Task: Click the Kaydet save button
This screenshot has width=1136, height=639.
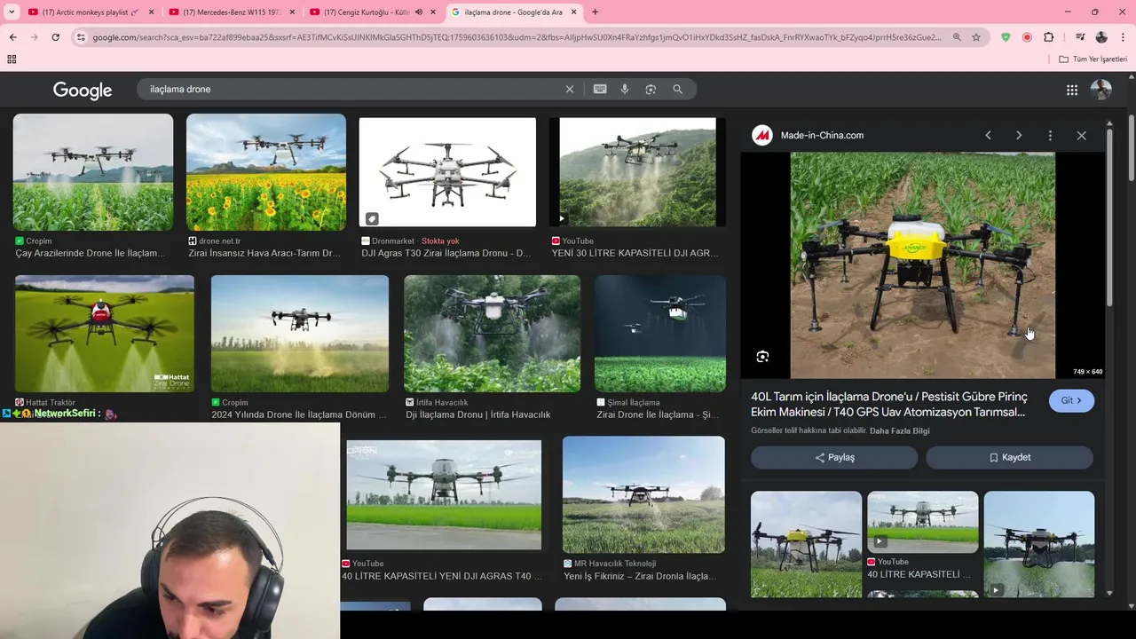Action: [1009, 457]
